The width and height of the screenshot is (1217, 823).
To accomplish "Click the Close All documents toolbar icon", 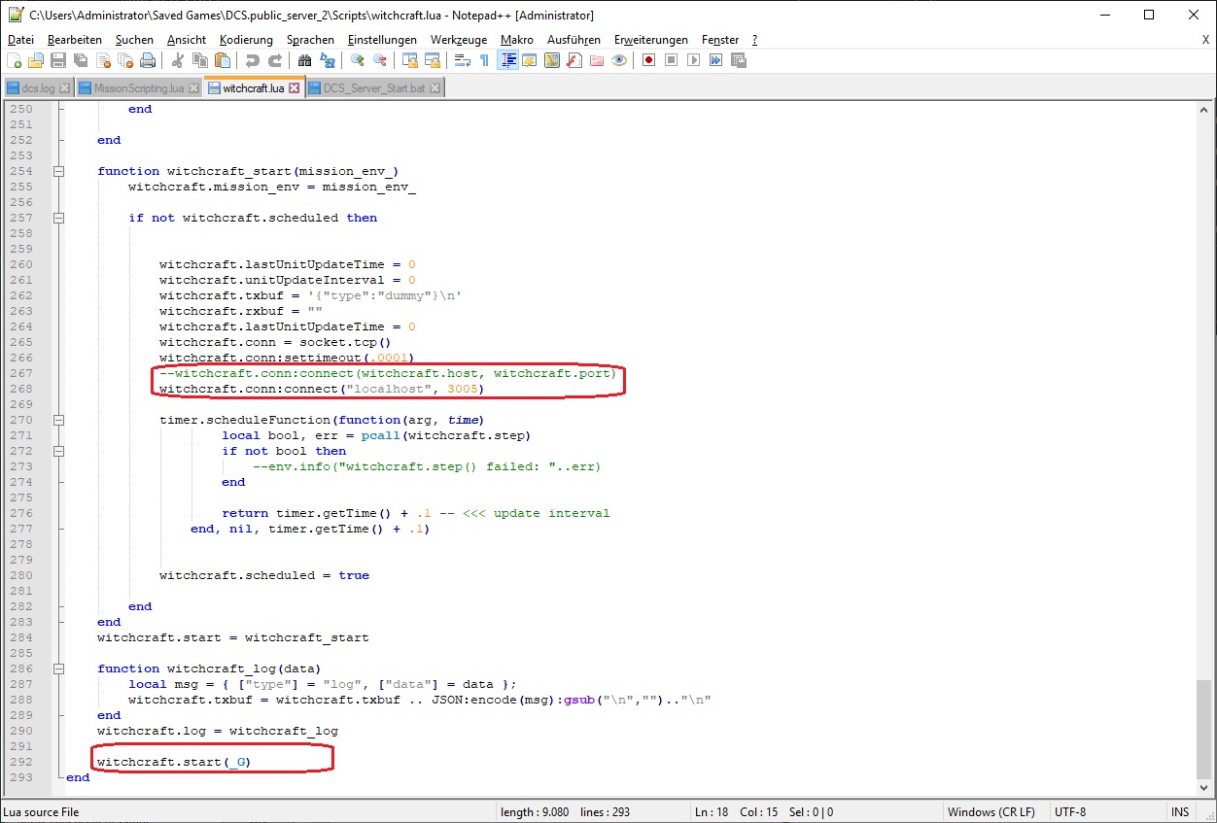I will point(125,60).
